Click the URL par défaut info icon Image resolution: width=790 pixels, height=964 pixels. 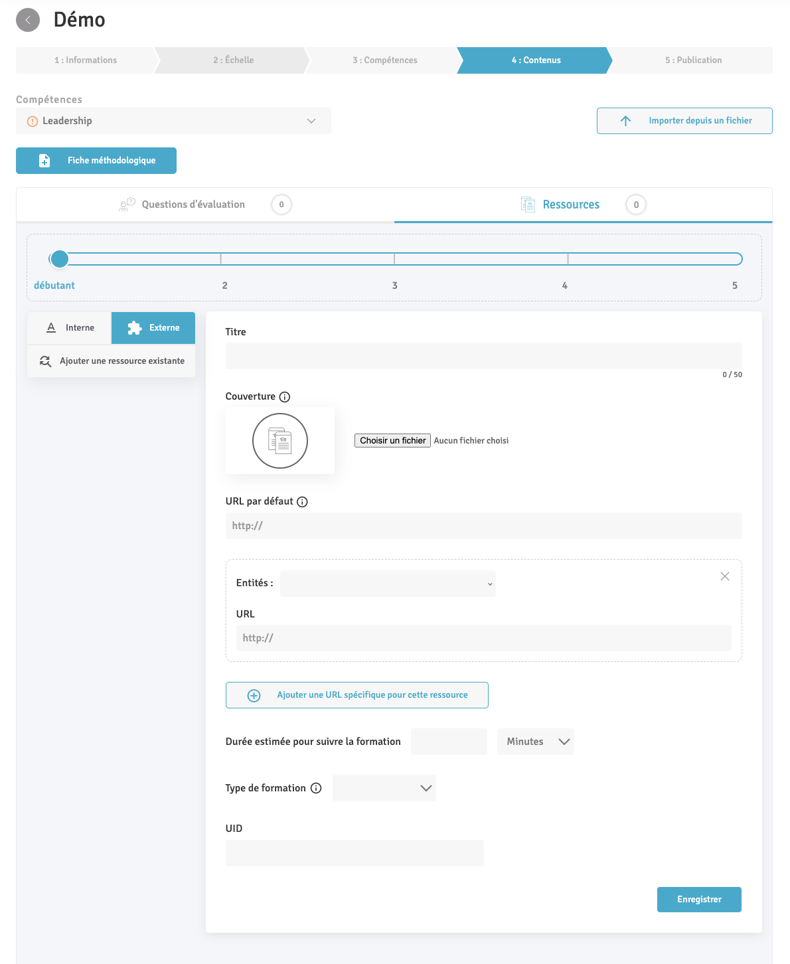(x=302, y=502)
